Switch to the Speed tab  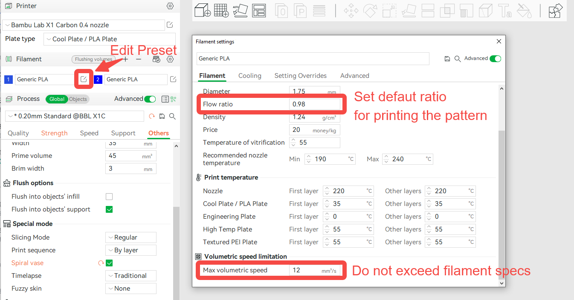pyautogui.click(x=89, y=133)
